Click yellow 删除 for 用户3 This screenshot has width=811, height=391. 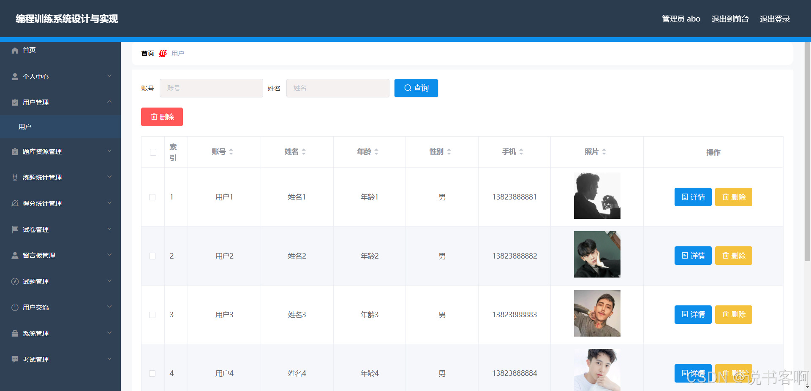(734, 315)
